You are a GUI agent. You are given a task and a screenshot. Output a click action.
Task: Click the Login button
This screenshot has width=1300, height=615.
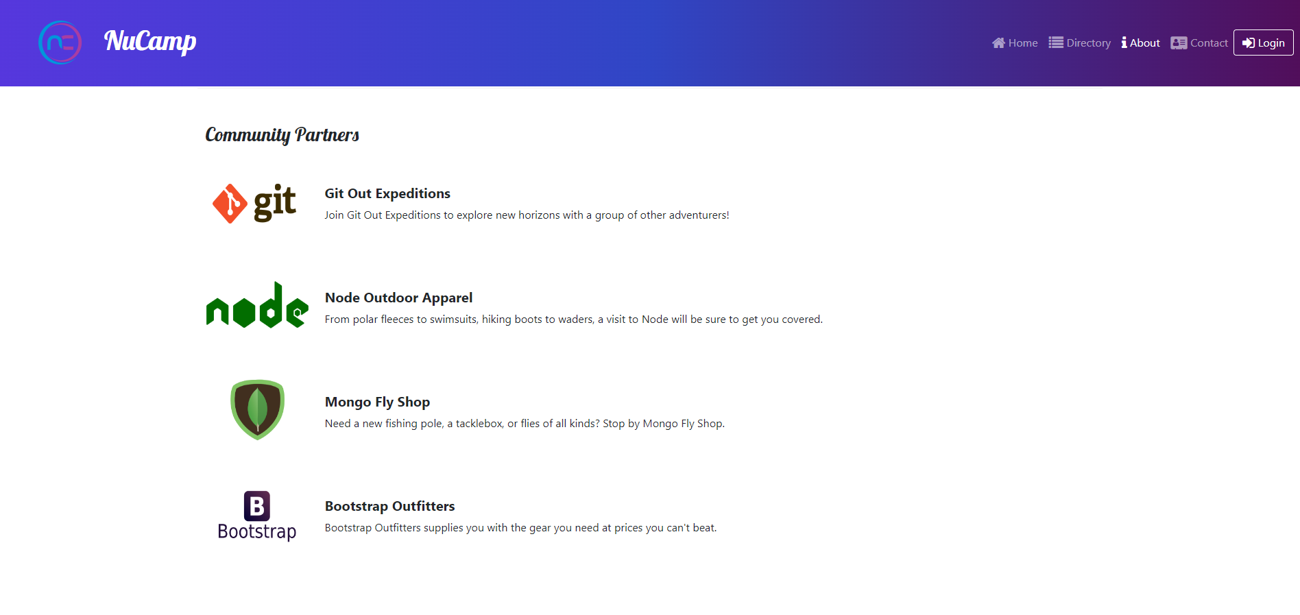click(x=1264, y=43)
